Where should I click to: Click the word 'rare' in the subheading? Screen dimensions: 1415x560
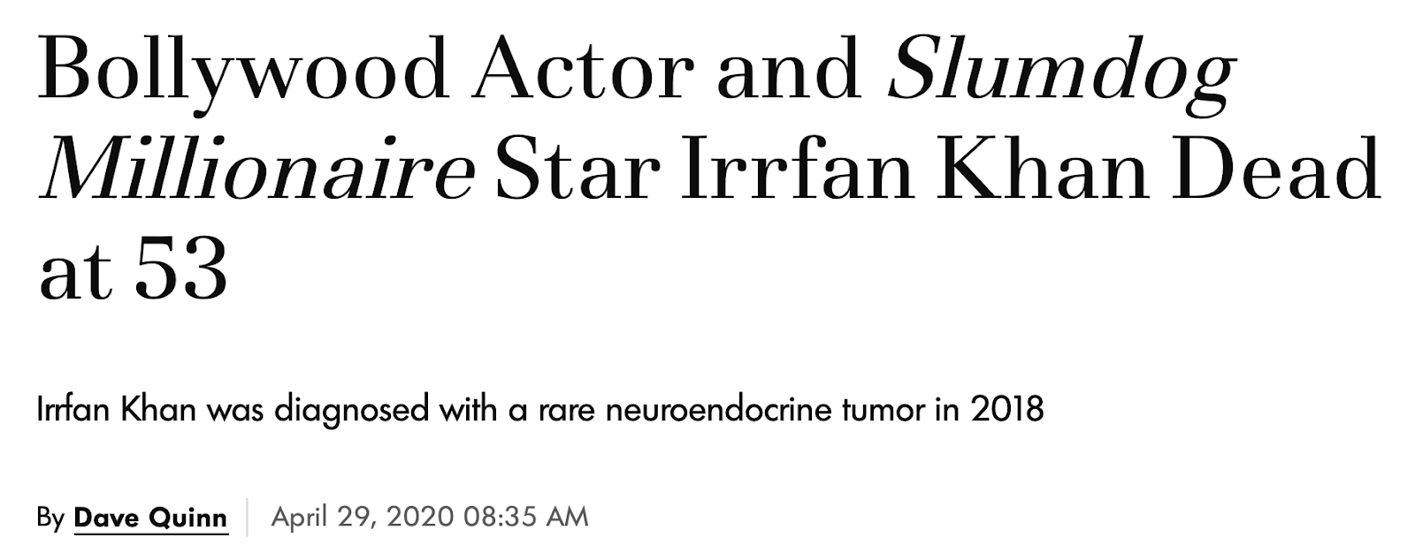point(567,410)
